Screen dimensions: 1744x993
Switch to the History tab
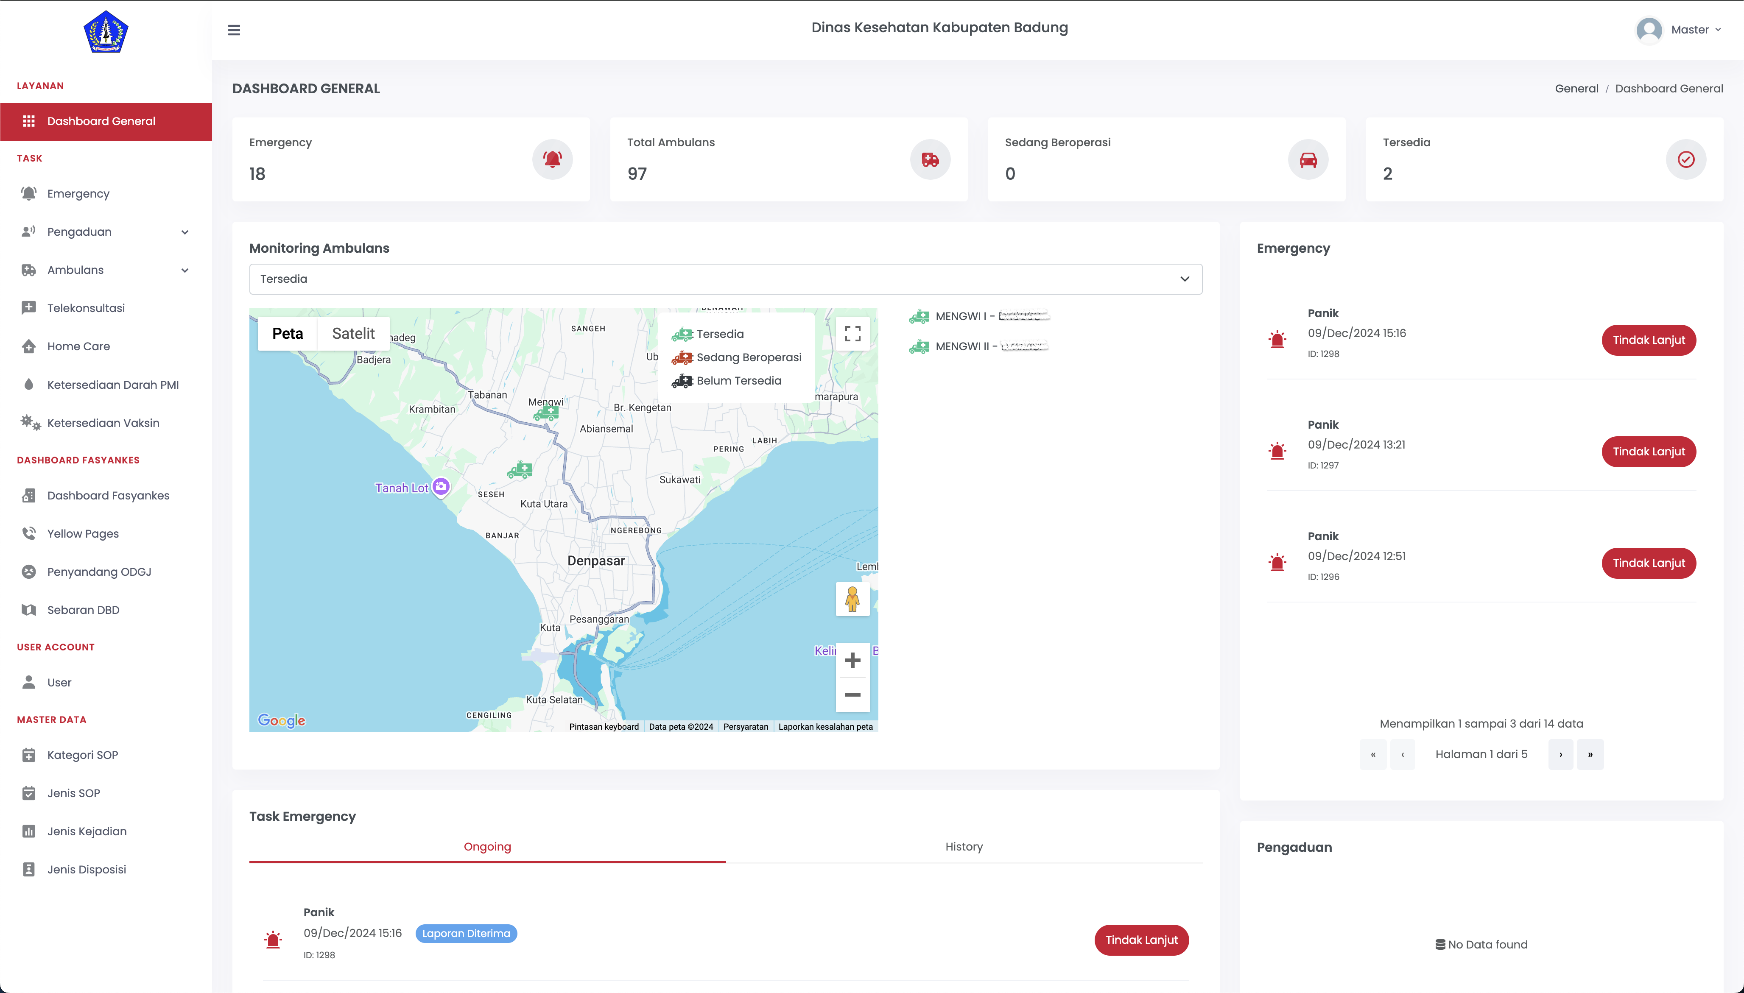[963, 846]
